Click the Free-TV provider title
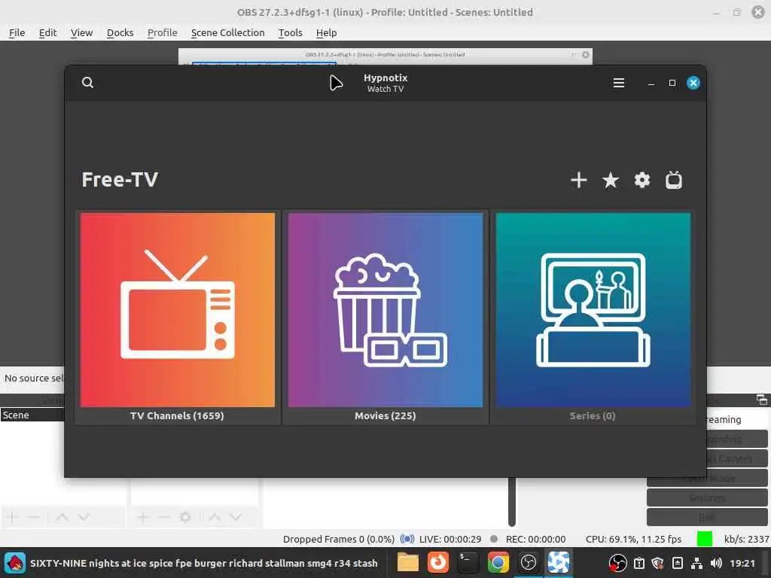Viewport: 771px width, 578px height. coord(120,179)
